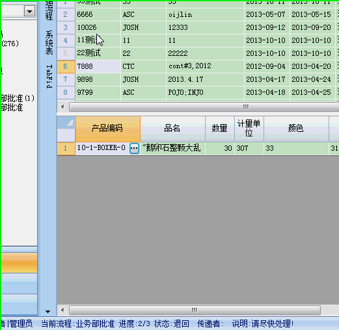Click the select-all corner of lower grid
This screenshot has width=339, height=330.
[x=66, y=123]
